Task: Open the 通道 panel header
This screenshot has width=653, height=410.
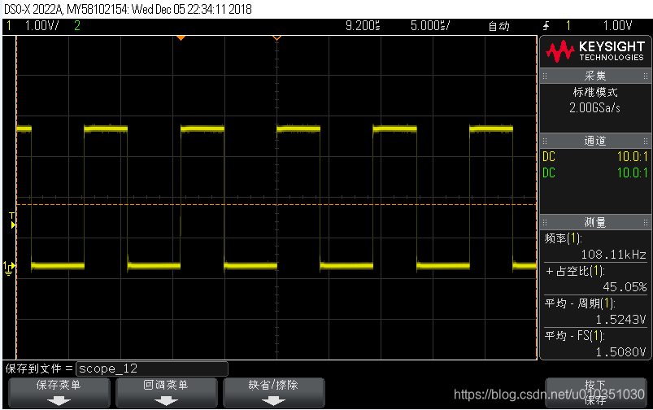Action: click(x=595, y=141)
